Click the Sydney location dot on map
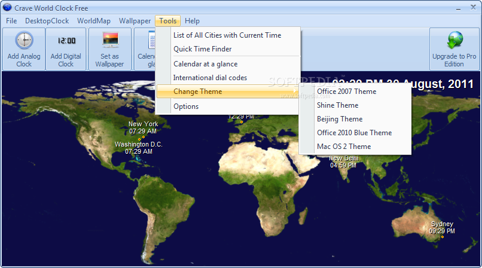 tap(443, 237)
